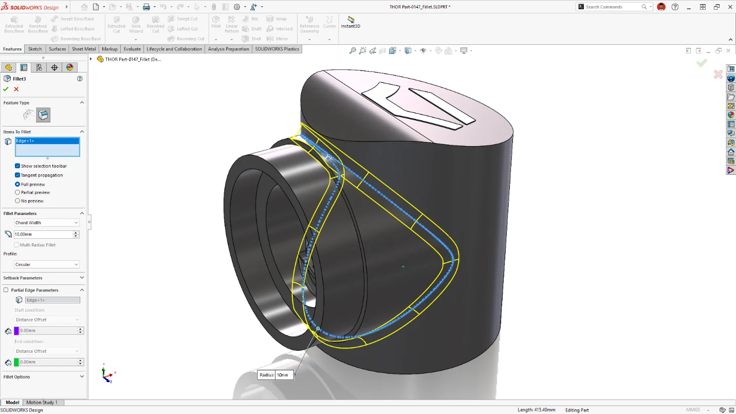
Task: Open the Chord Width fillet method dropdown
Action: coord(47,223)
